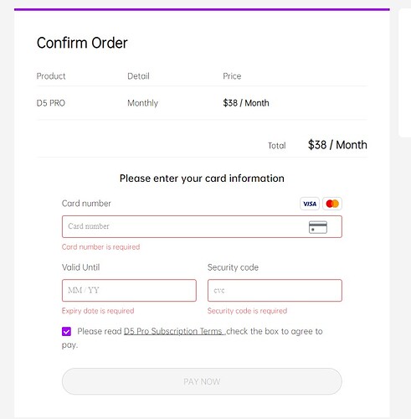Uncheck the subscription terms agreement checkbox

pyautogui.click(x=66, y=332)
